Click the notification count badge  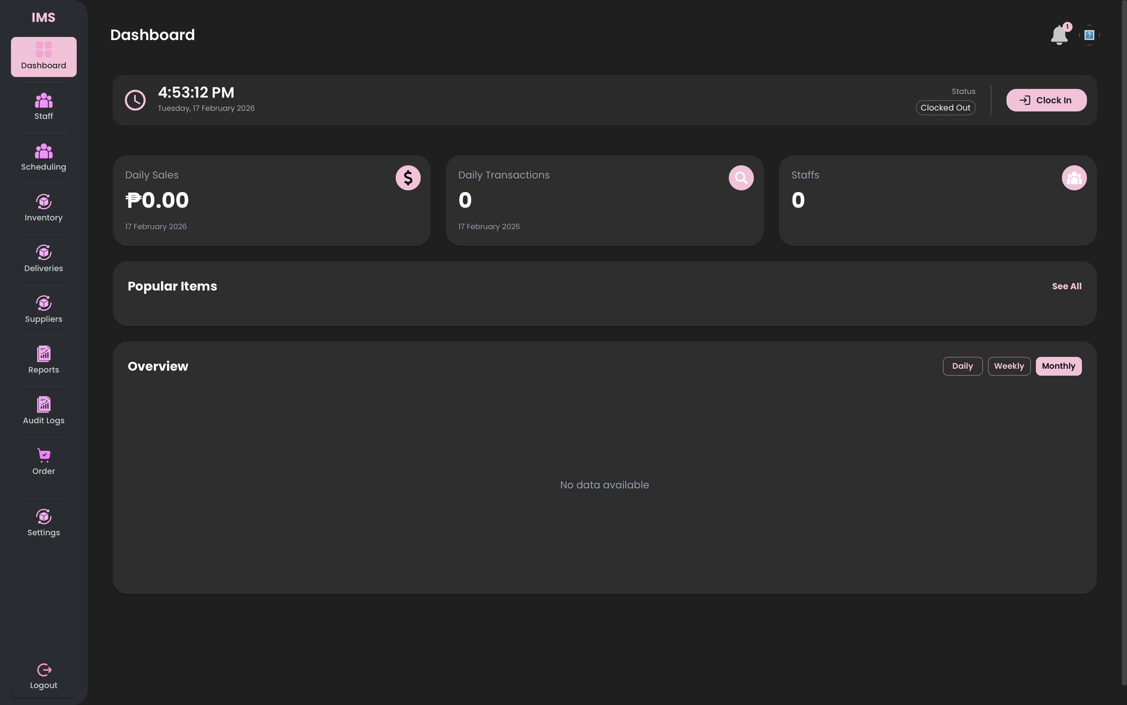pyautogui.click(x=1067, y=27)
